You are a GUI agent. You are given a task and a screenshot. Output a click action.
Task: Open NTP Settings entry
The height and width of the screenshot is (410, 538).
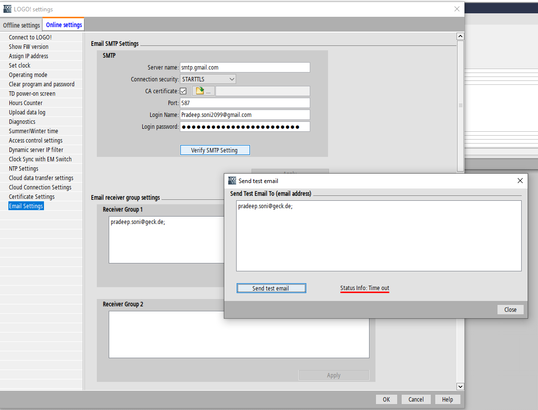[24, 168]
